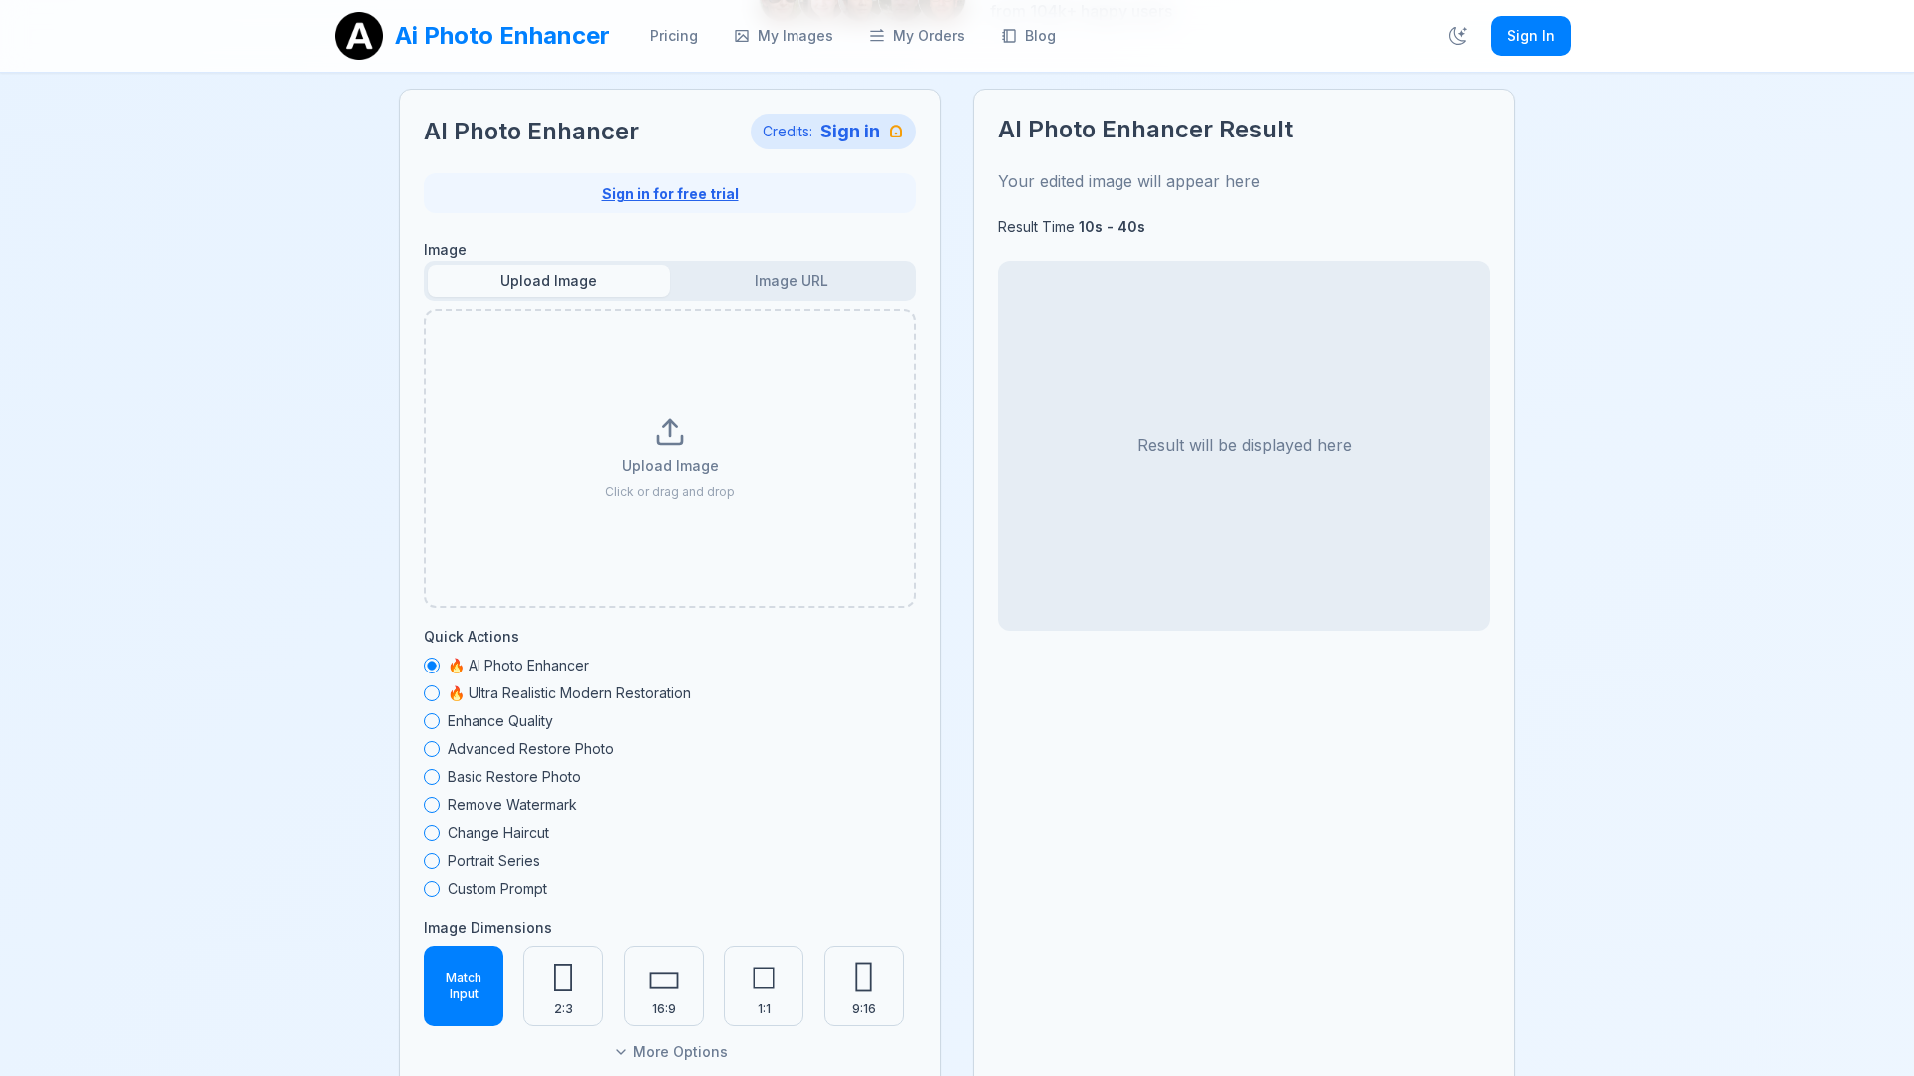Click the upload arrow icon
This screenshot has height=1076, width=1914.
(x=670, y=432)
